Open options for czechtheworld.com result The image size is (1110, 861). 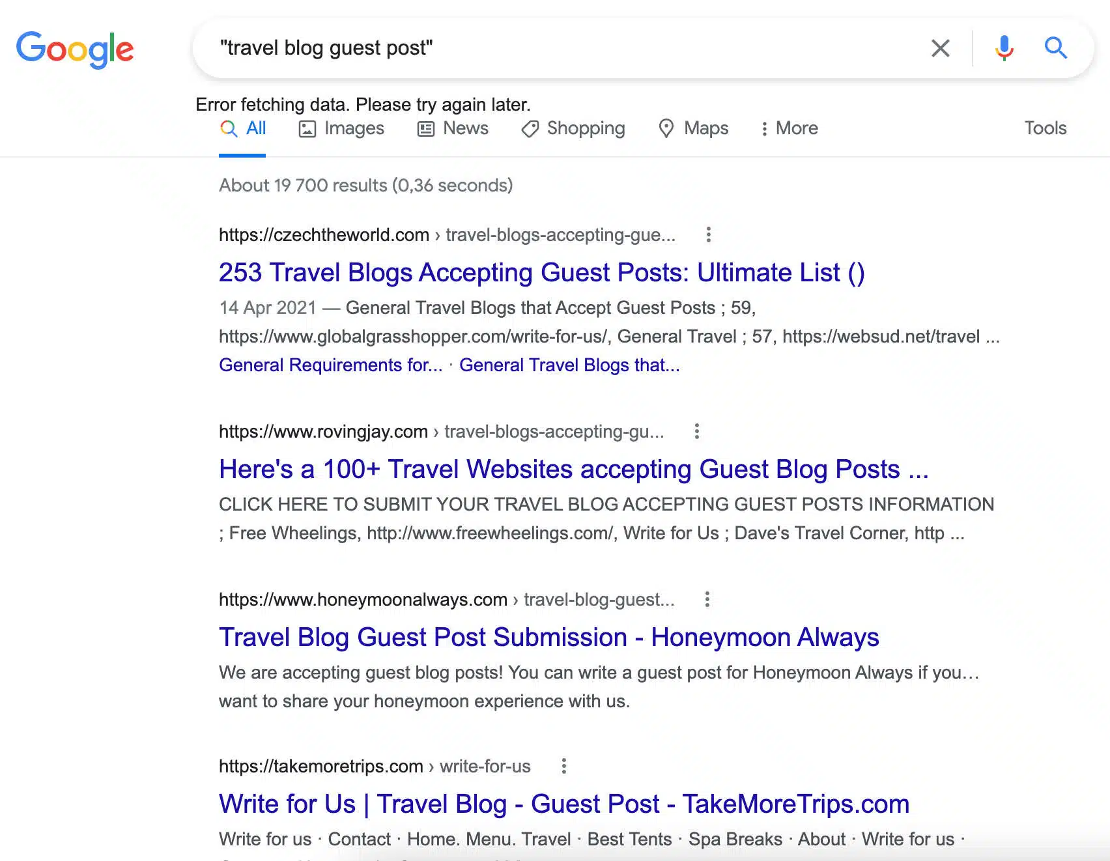click(x=708, y=234)
